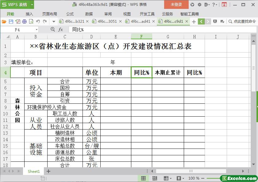The width and height of the screenshot is (258, 182).
Task: Click the fx insert function icon
Action: 61,29
